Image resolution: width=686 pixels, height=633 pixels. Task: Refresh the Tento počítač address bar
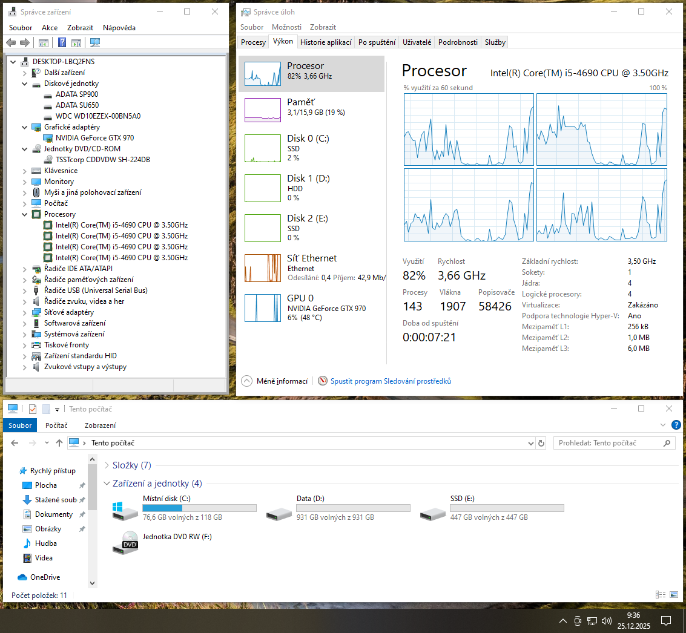coord(541,443)
